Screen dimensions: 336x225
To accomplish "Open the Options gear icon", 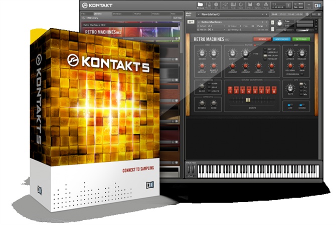I will pyautogui.click(x=258, y=5).
